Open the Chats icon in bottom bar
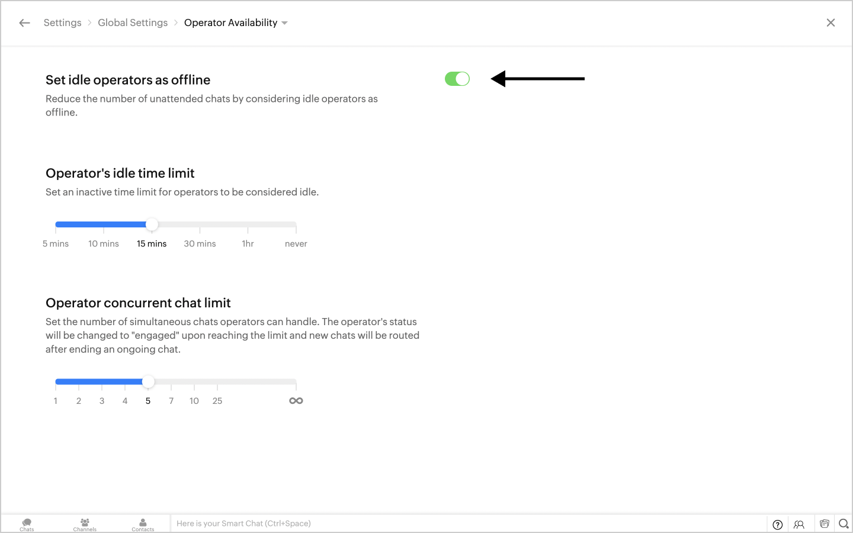This screenshot has width=853, height=533. tap(27, 524)
